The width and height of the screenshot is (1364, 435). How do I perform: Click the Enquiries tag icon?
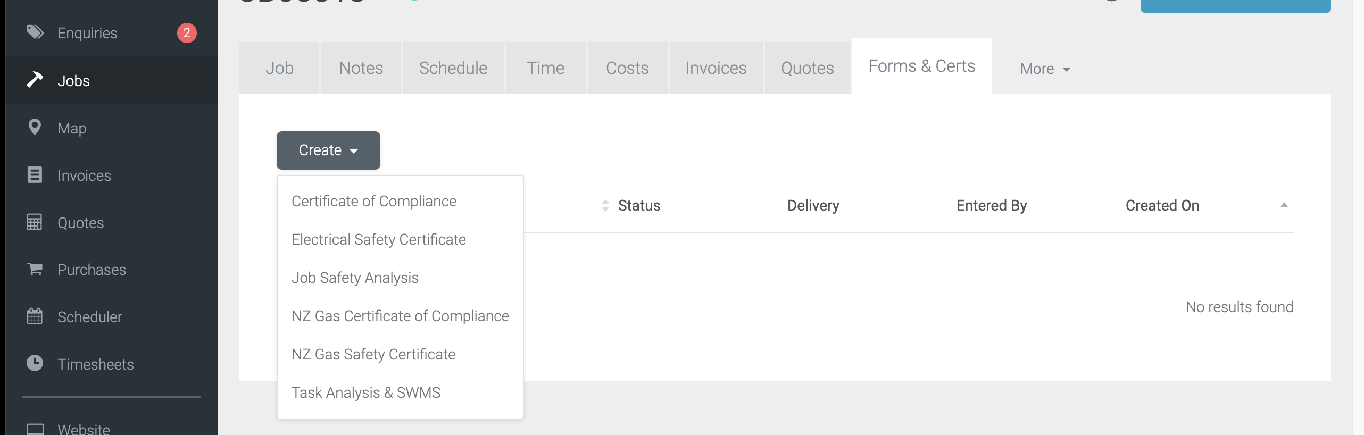click(35, 32)
